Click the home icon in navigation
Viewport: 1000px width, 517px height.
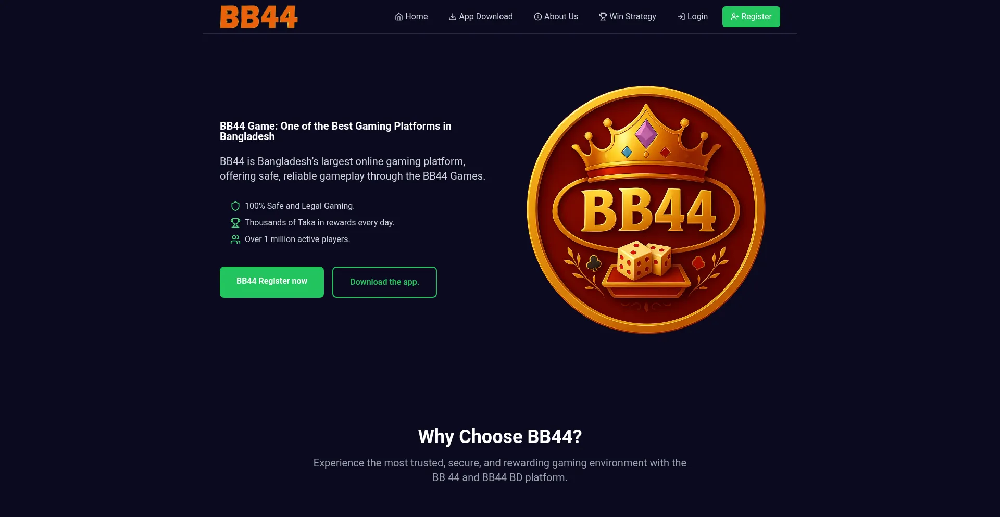point(399,17)
